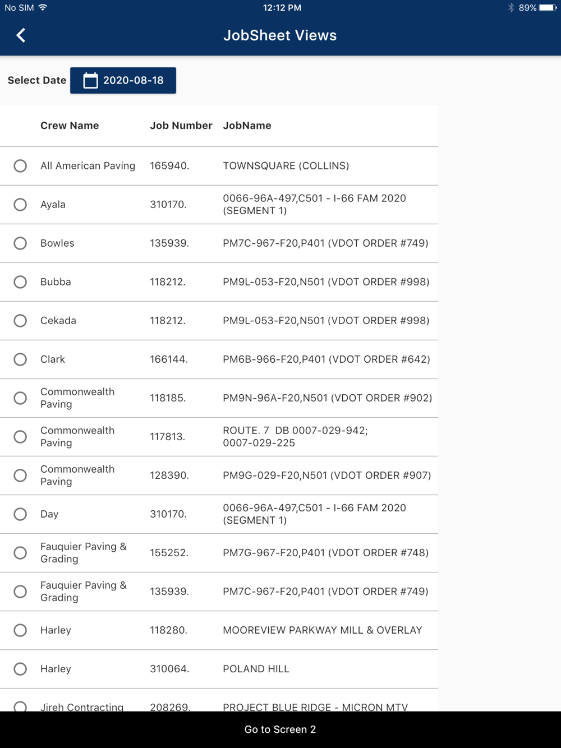This screenshot has height=748, width=561.
Task: Select the Bubba crew radio button
Action: tap(20, 282)
